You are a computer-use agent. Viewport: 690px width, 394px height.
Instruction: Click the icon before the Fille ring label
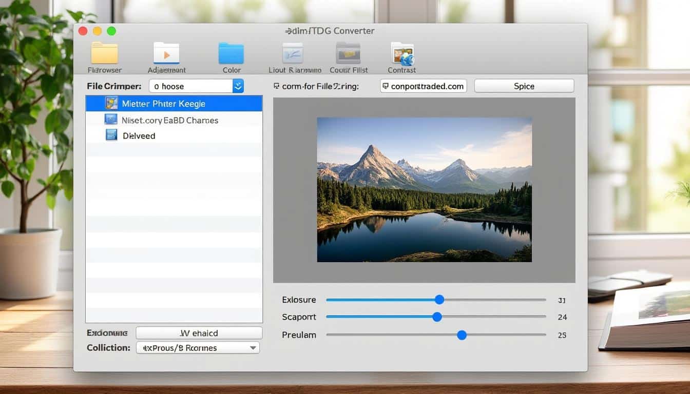pyautogui.click(x=277, y=86)
